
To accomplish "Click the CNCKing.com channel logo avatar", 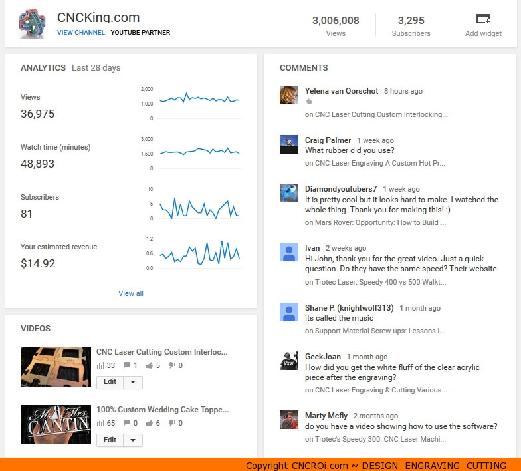I will (32, 24).
